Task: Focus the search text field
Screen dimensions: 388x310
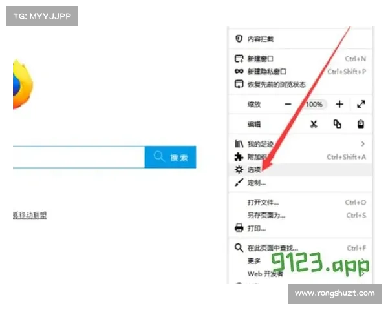Action: [x=79, y=157]
